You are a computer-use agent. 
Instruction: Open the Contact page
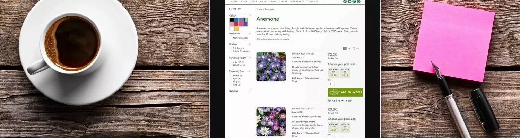[312, 1]
